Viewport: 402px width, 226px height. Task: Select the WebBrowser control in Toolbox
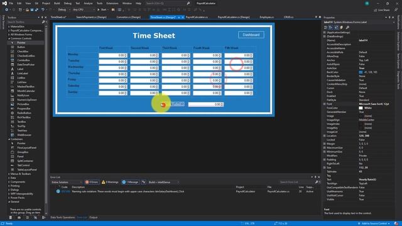[x=24, y=135]
